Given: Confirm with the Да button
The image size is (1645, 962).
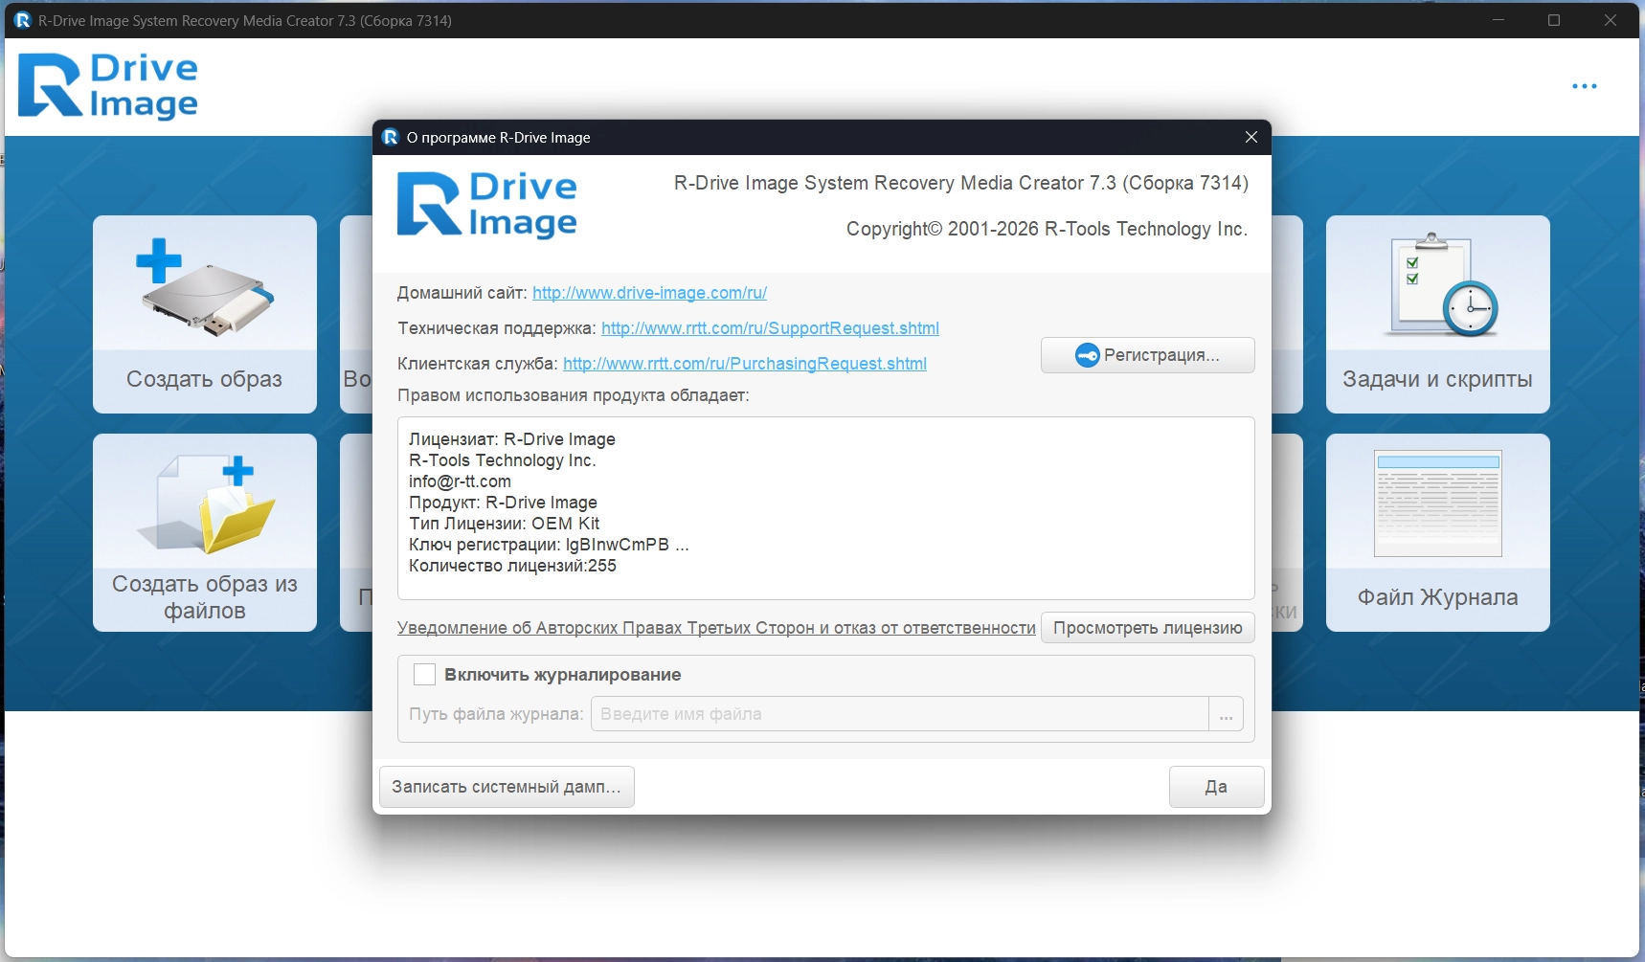Looking at the screenshot, I should coord(1216,787).
